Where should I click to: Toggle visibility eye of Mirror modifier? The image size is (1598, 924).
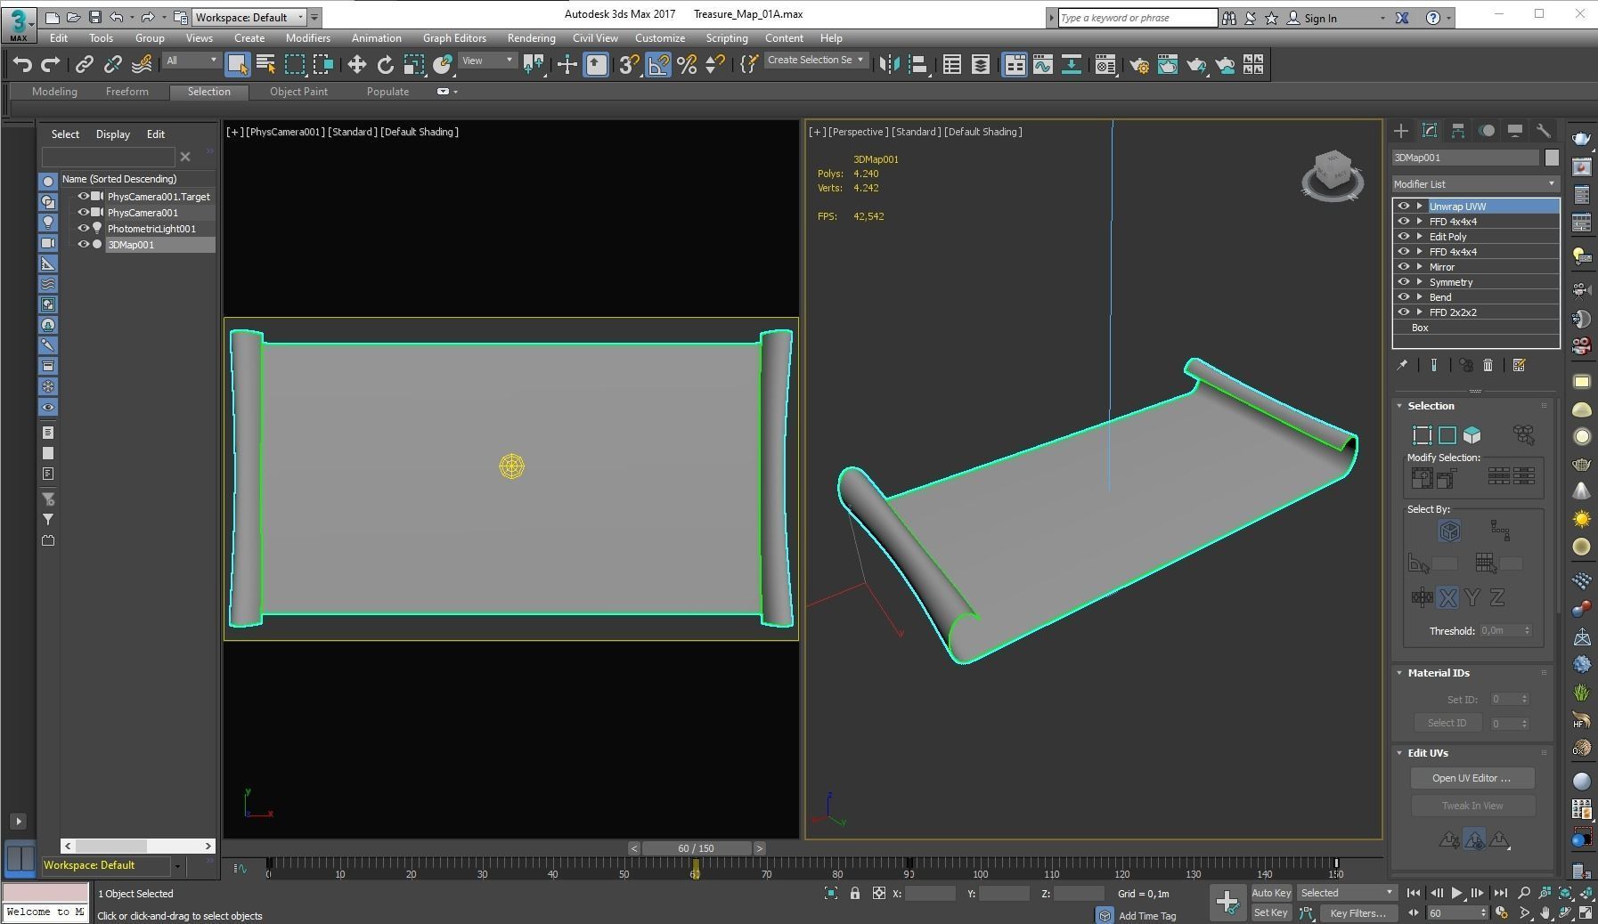point(1405,267)
